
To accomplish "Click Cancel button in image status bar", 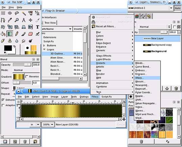I will click(x=121, y=125).
